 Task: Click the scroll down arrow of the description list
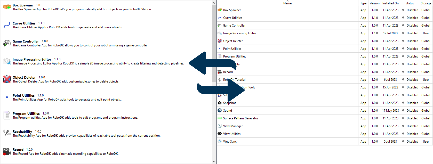pyautogui.click(x=214, y=161)
